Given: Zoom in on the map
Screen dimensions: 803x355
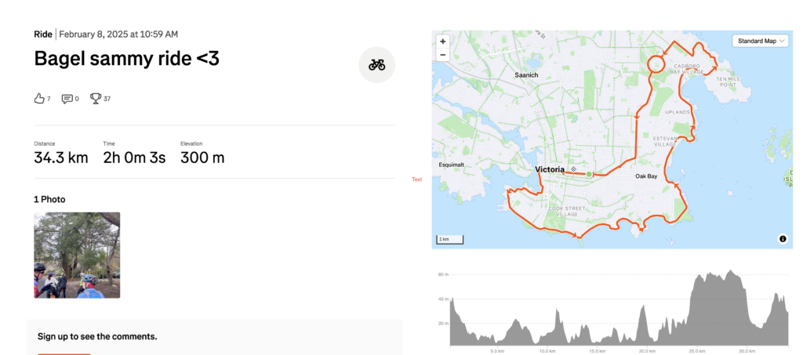Looking at the screenshot, I should point(443,42).
